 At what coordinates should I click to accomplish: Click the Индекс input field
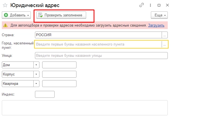45,94
